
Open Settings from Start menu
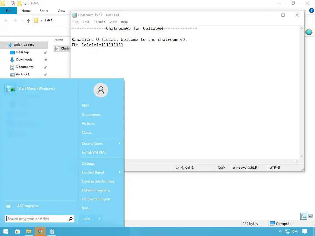(88, 163)
